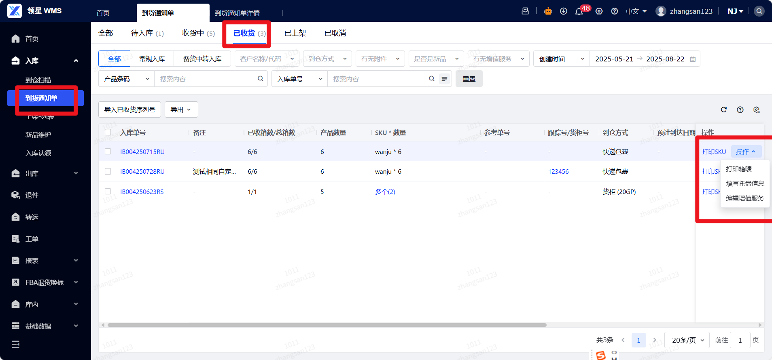Image resolution: width=772 pixels, height=360 pixels.
Task: Collapse the sidebar using bottom menu icon
Action: click(15, 344)
